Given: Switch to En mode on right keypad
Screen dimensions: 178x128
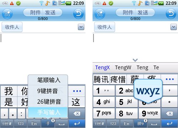Looking at the screenshot, I should [x=127, y=124].
